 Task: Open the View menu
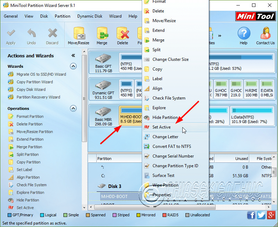(x=29, y=16)
